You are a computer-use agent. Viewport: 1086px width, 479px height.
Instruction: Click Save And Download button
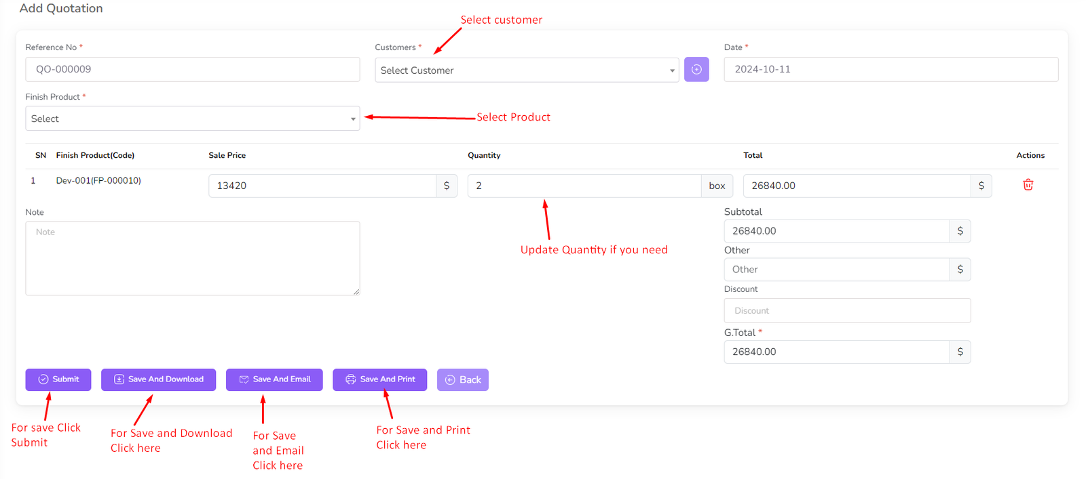click(x=158, y=379)
